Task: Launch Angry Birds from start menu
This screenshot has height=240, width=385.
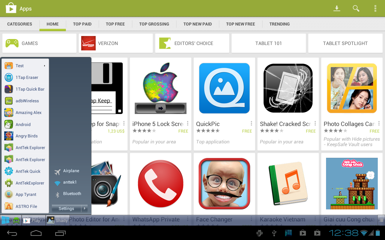Action: (25, 136)
